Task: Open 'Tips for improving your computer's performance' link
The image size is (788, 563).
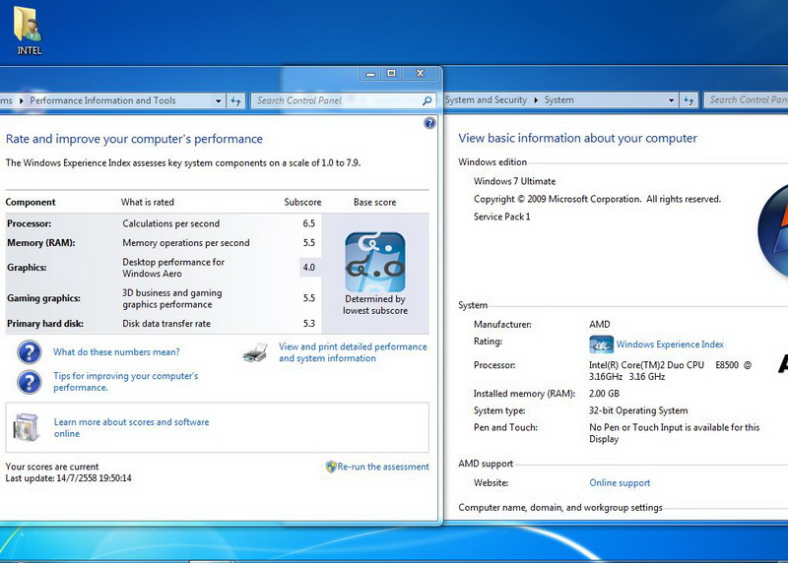Action: pos(126,382)
